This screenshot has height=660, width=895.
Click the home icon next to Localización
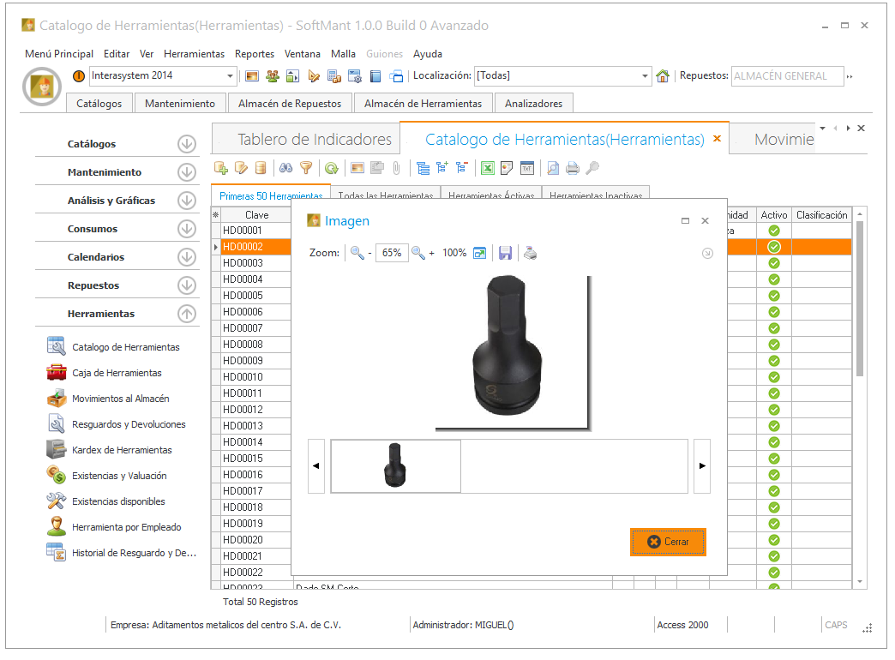[663, 76]
